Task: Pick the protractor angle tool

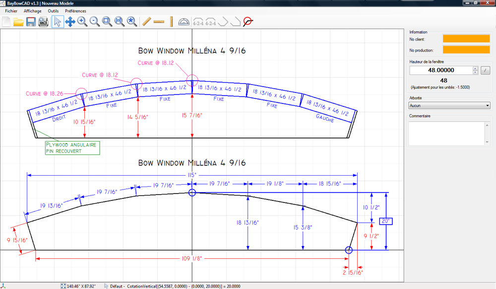Action: [x=184, y=21]
